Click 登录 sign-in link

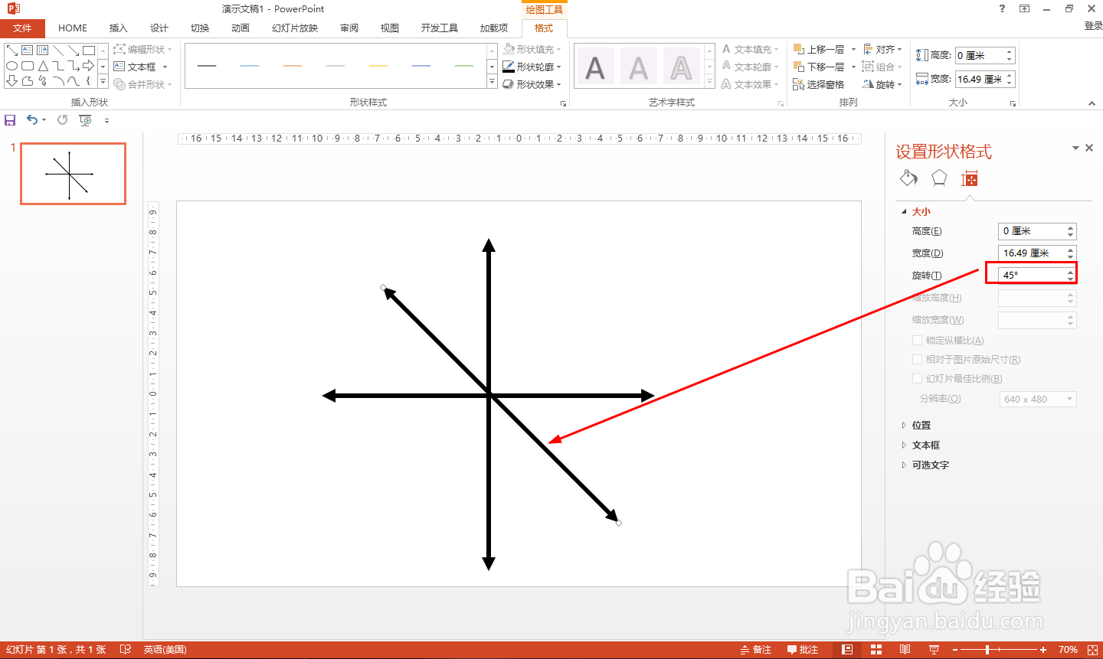coord(1093,26)
